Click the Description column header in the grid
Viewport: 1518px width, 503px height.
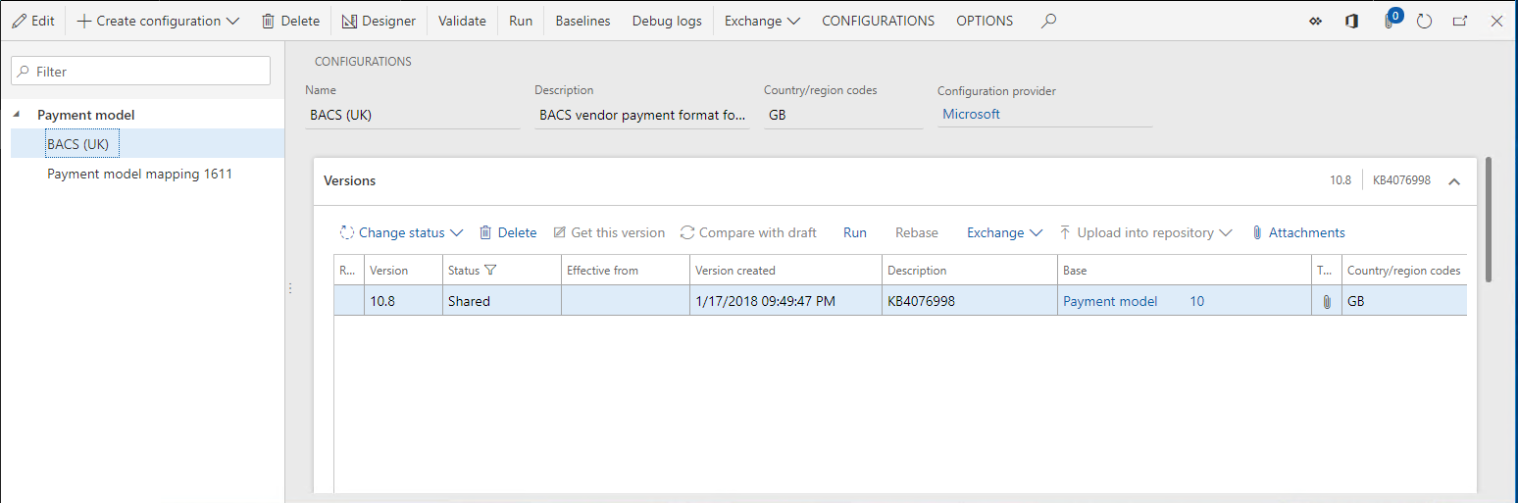(970, 271)
